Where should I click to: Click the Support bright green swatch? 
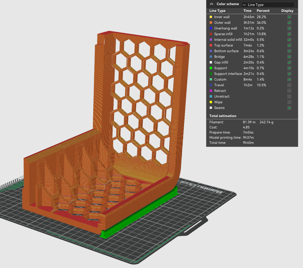(x=211, y=68)
